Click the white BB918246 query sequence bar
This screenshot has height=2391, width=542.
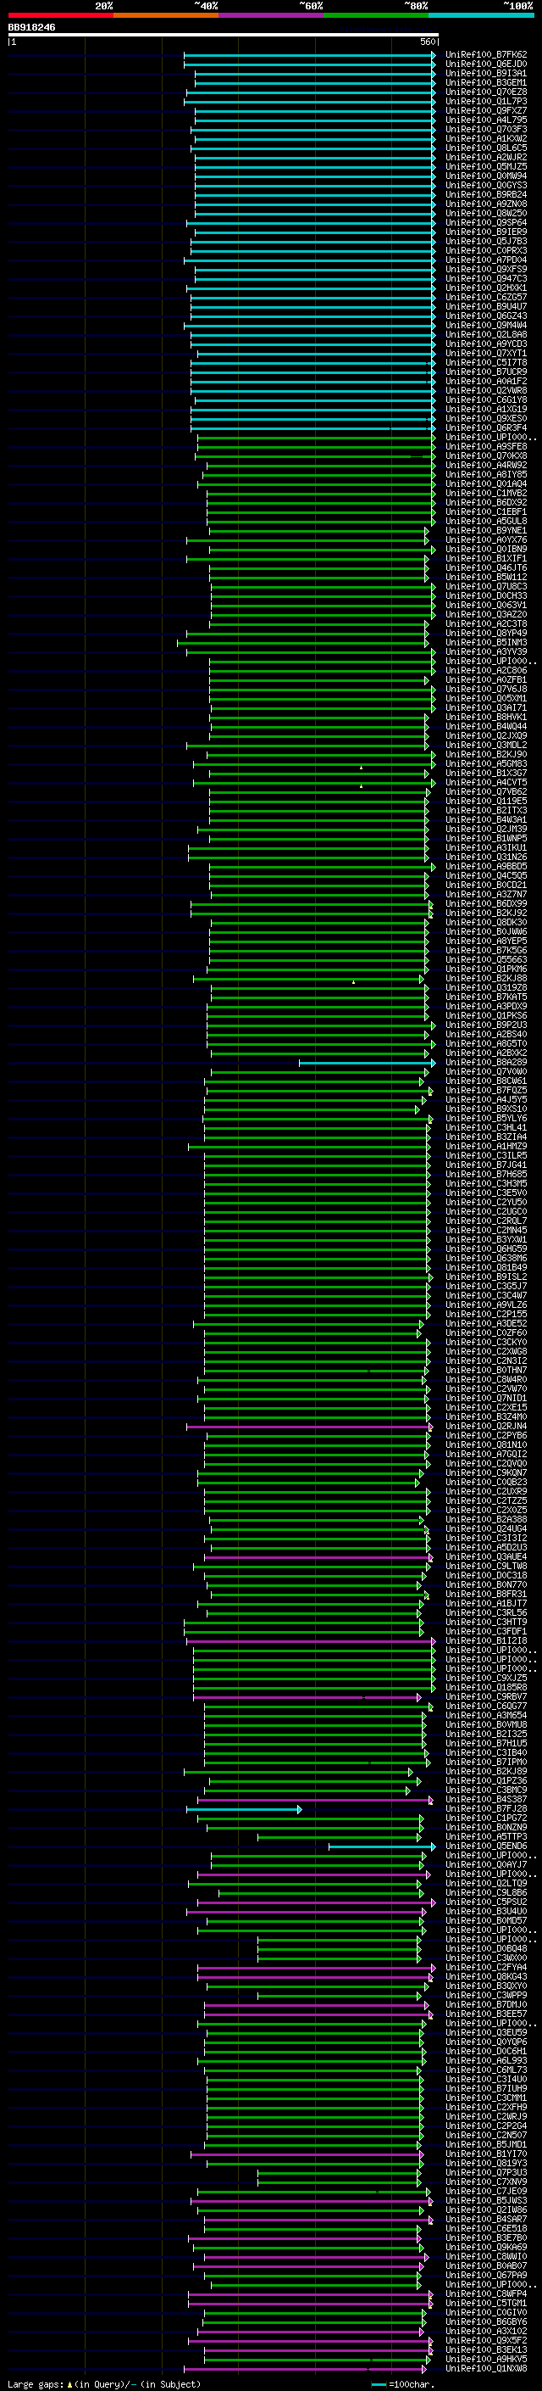(x=224, y=34)
